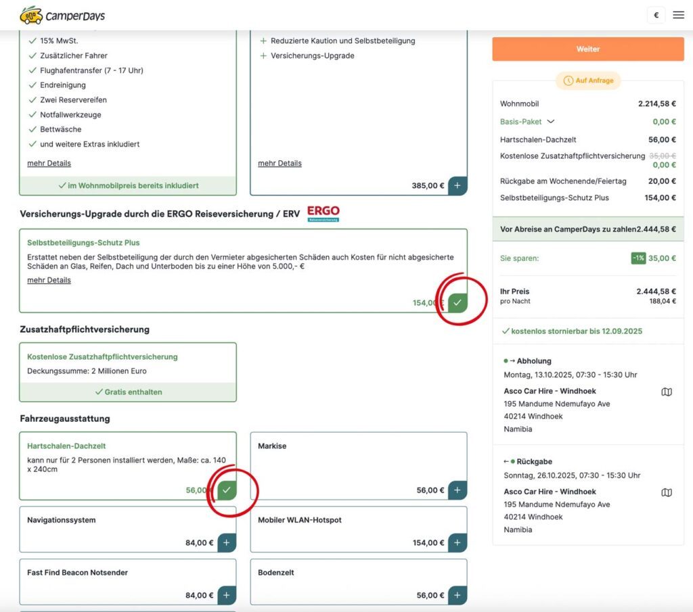Add Mobiler WLAN-Hotspot with plus icon
The image size is (693, 612).
[x=457, y=542]
